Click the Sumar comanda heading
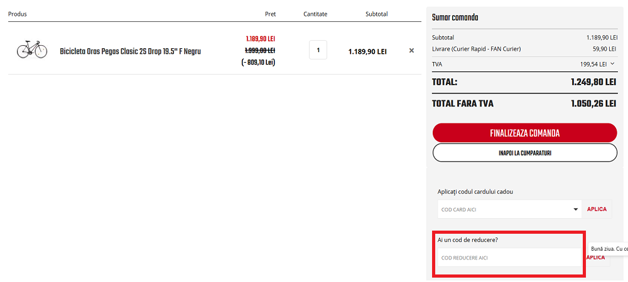The height and width of the screenshot is (282, 628). pos(455,18)
